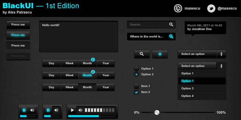Viewport: 241px width, 120px height.
Task: Choose the white Option 1 list entry
Action: tap(202, 73)
